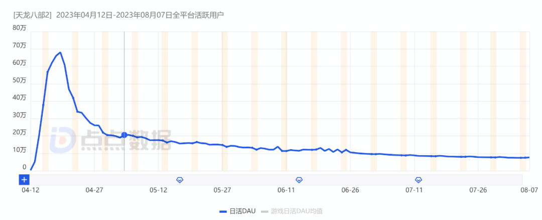Viewport: 542px width, 220px height.
Task: Click the 06-26 date label
Action: (x=350, y=190)
